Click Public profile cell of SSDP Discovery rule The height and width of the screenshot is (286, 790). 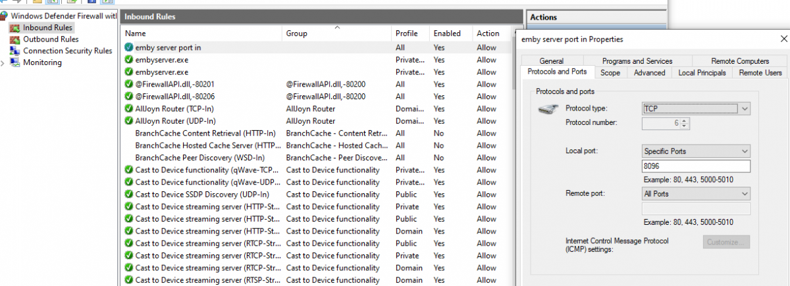pyautogui.click(x=406, y=195)
